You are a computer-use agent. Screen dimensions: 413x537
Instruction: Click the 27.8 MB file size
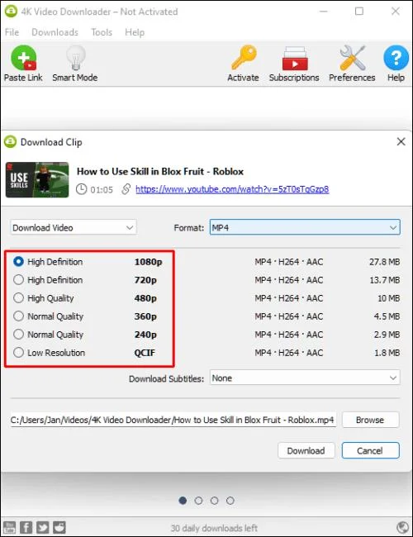point(384,262)
